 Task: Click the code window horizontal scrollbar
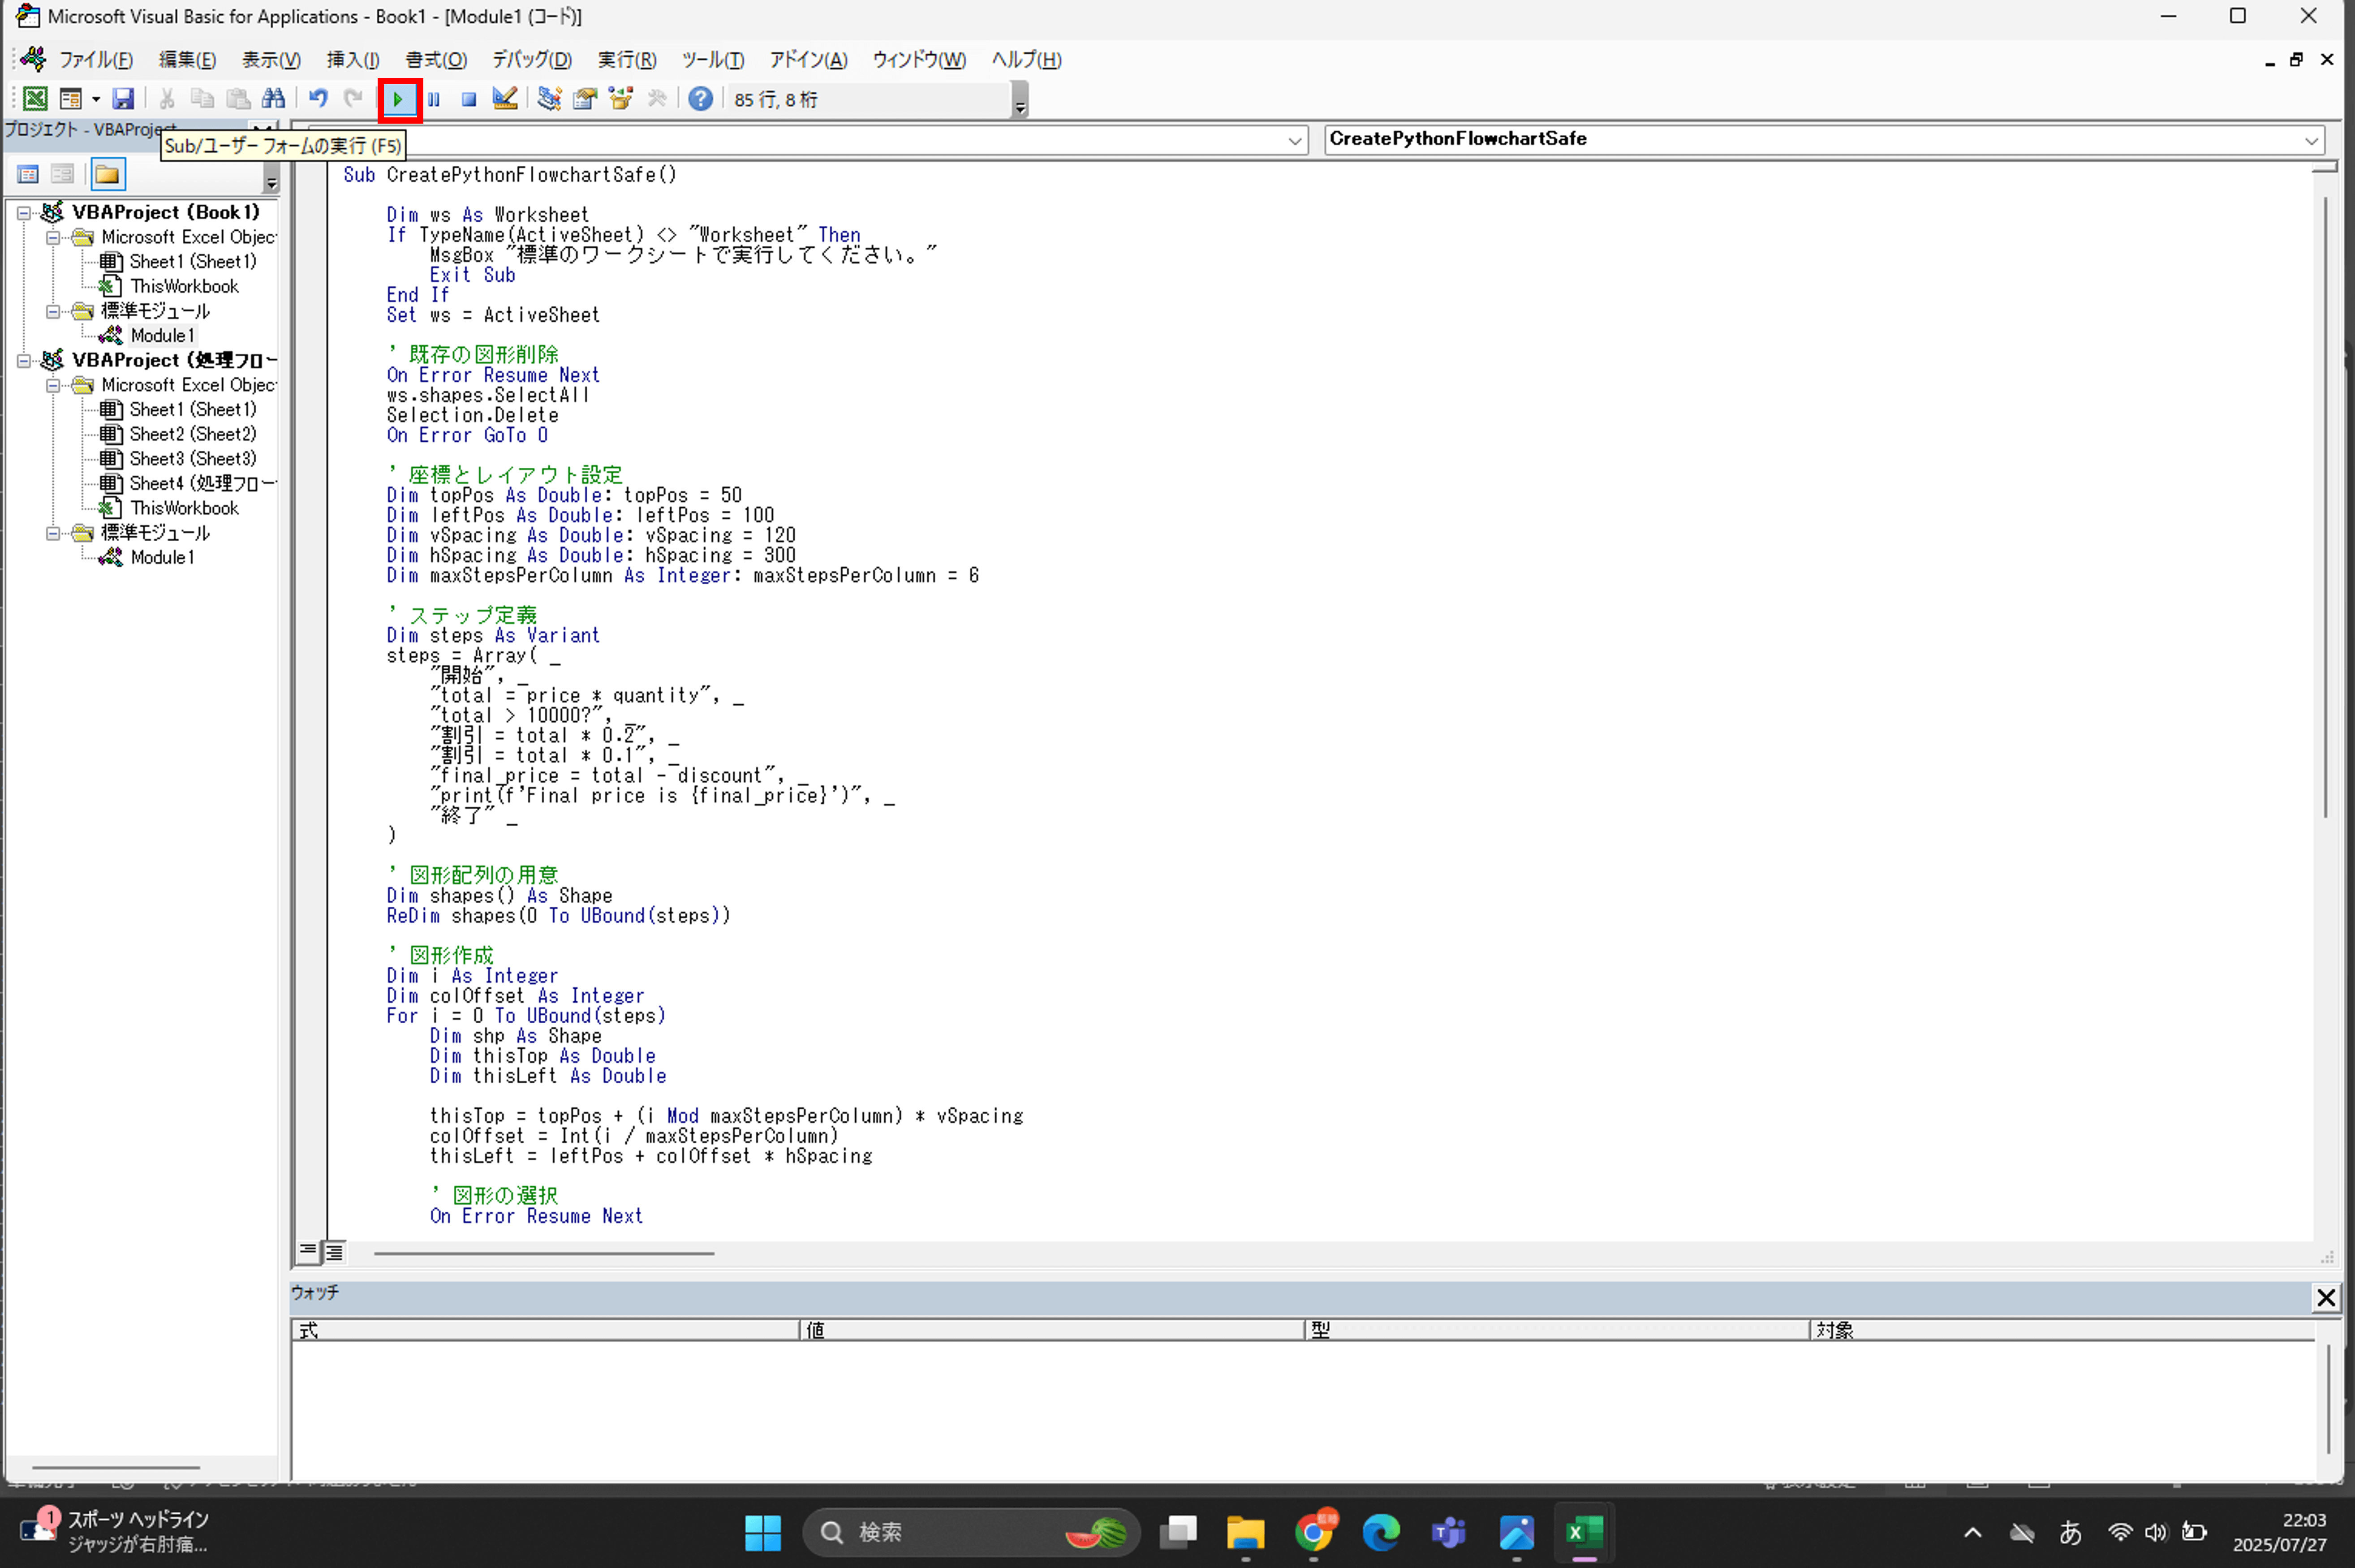[544, 1254]
